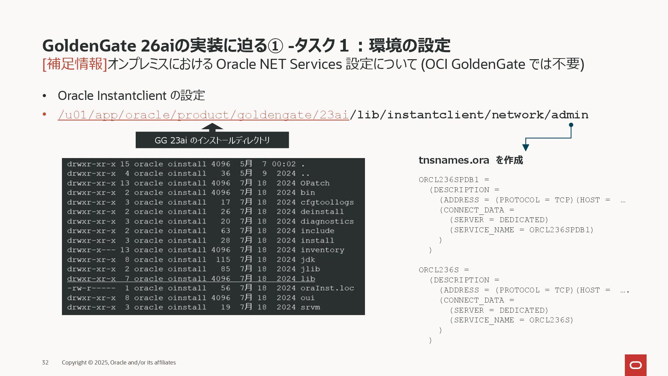Click the copyright Oracle footer text
The image size is (668, 376).
click(119, 362)
